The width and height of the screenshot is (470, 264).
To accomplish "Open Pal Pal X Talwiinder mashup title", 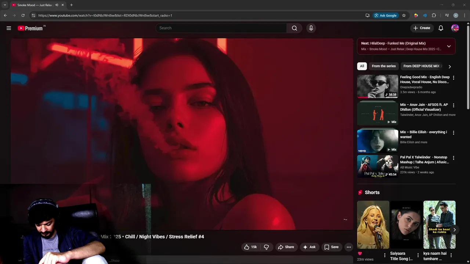I will pyautogui.click(x=424, y=159).
